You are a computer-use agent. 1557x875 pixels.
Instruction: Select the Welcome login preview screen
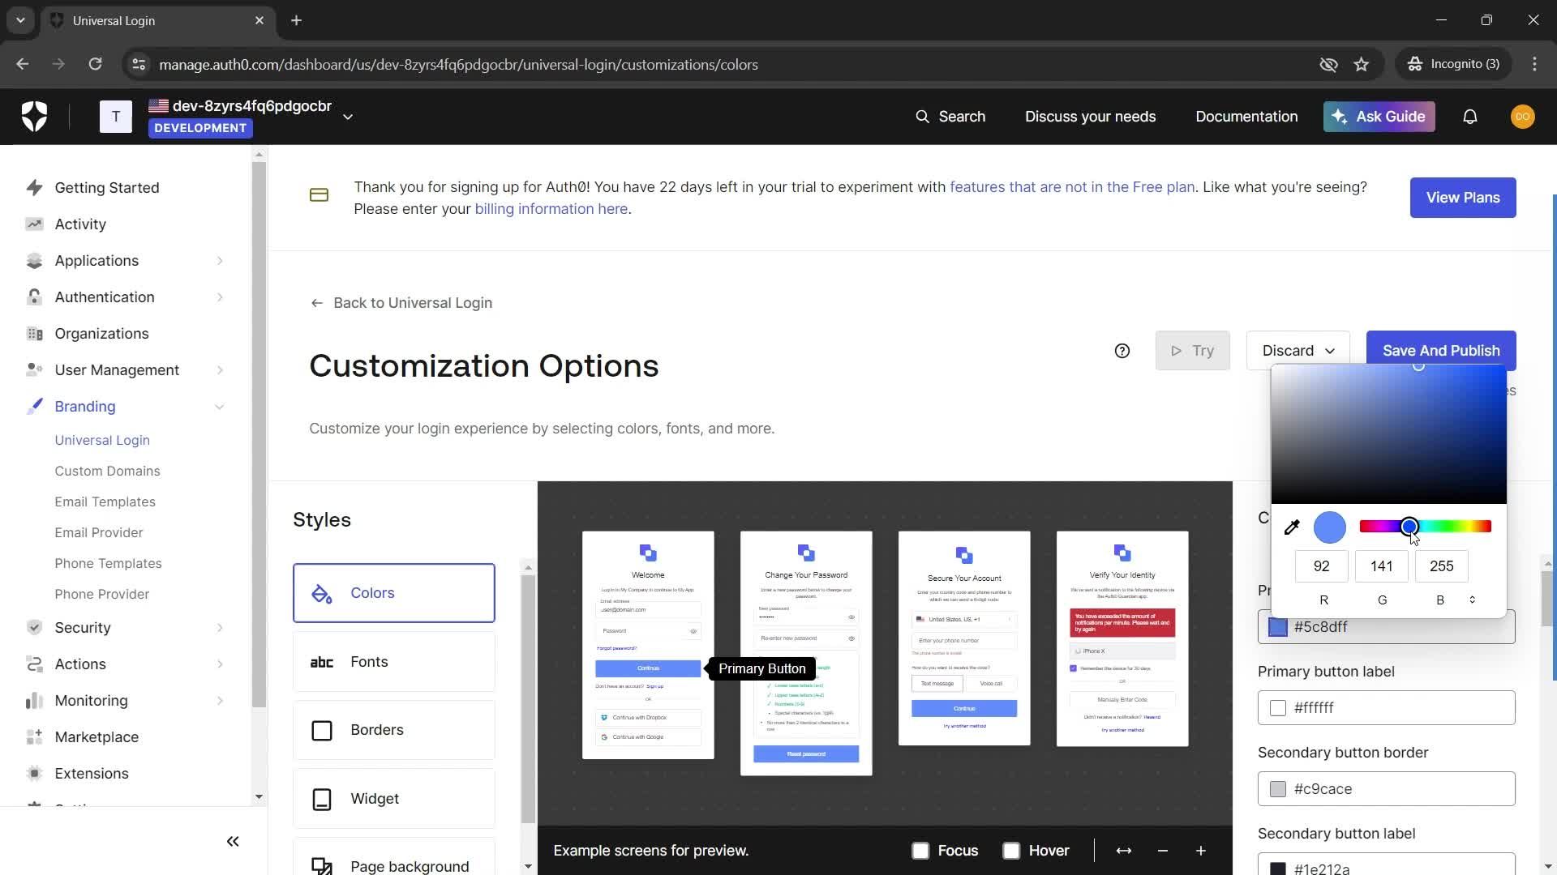[x=648, y=646]
